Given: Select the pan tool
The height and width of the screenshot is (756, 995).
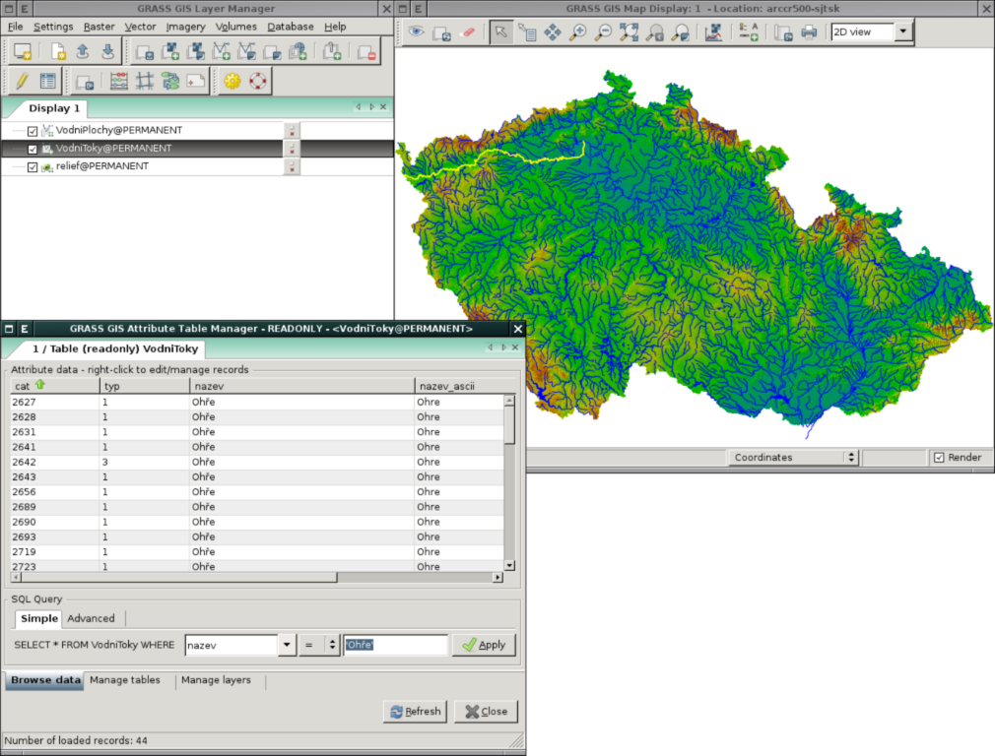Looking at the screenshot, I should pos(553,31).
